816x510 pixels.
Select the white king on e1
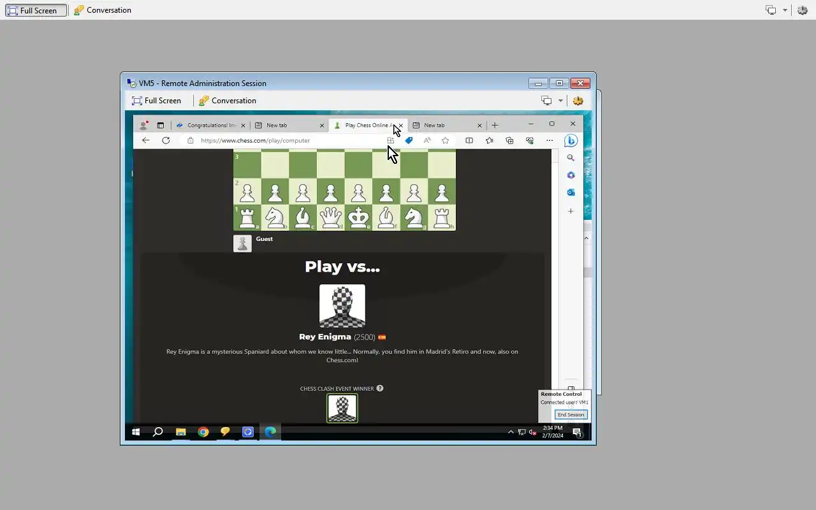(358, 217)
